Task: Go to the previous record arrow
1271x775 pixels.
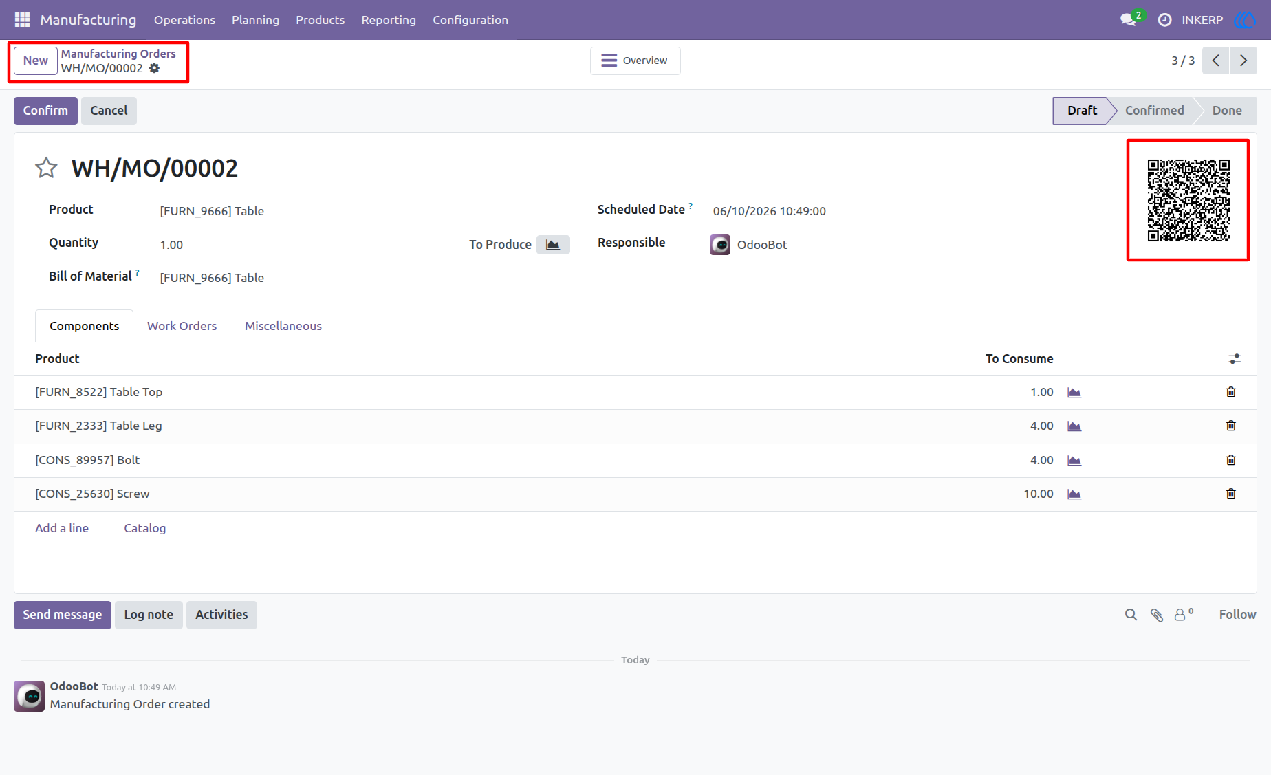Action: click(x=1216, y=61)
